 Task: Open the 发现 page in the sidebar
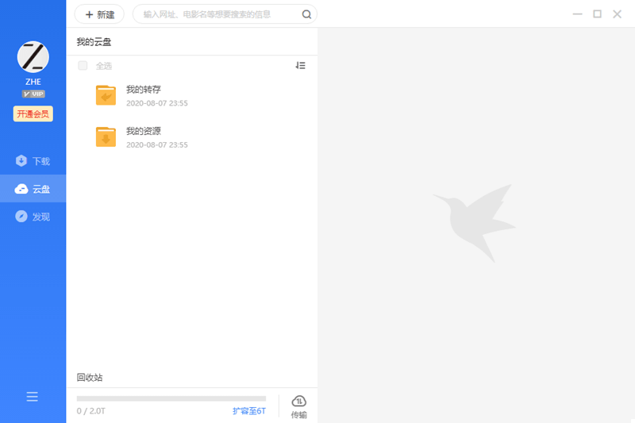[x=33, y=217]
